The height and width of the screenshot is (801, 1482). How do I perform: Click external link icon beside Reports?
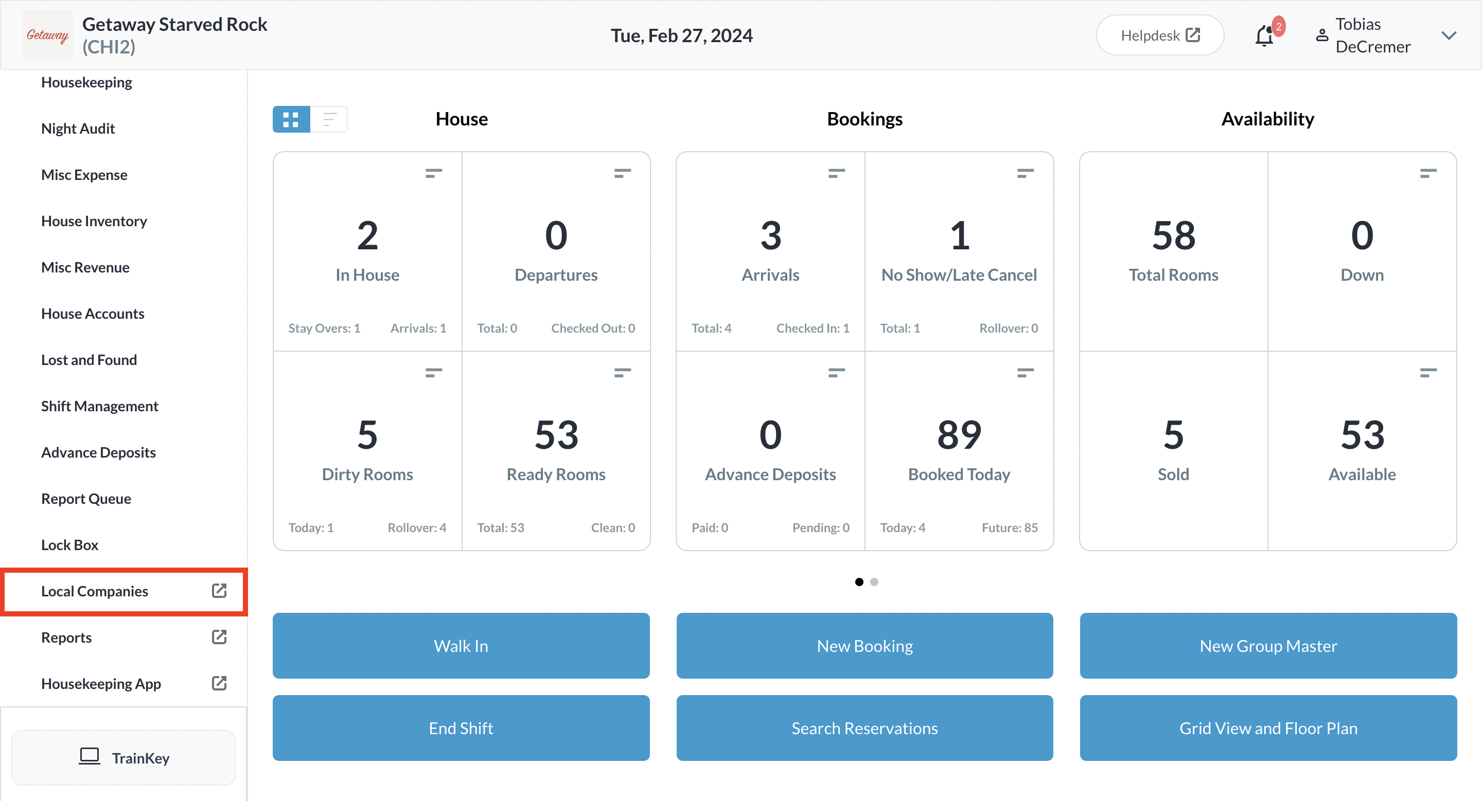[219, 636]
